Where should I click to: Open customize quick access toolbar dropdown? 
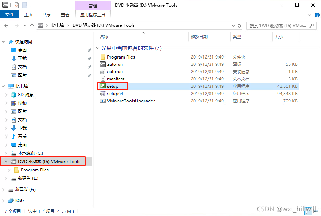[31, 5]
